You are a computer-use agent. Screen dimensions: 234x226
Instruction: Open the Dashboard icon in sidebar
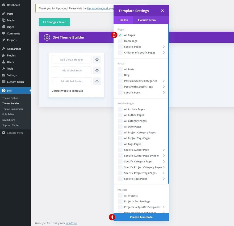[3, 5]
